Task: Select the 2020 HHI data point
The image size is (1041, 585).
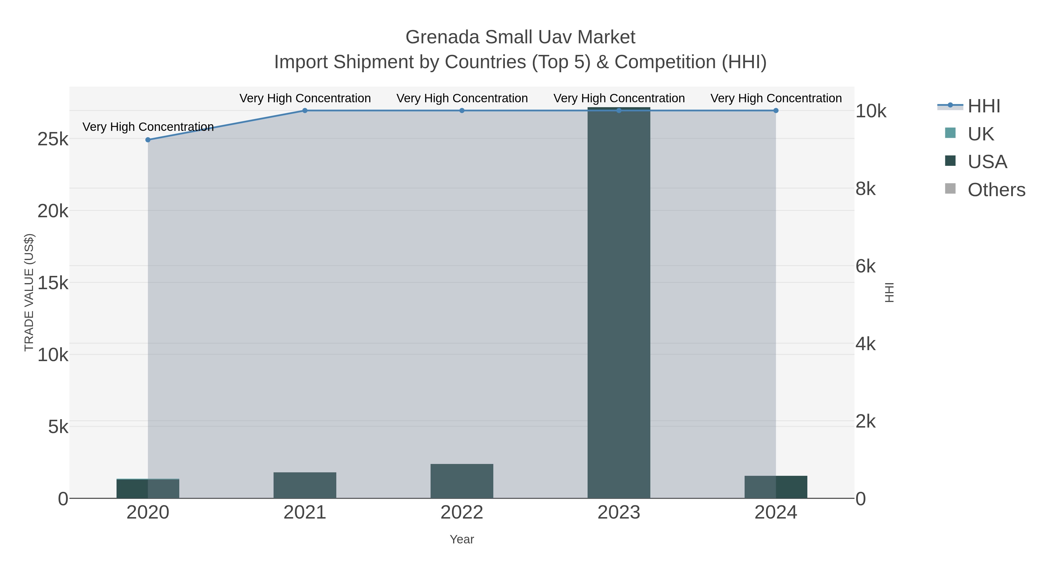Action: pos(148,140)
